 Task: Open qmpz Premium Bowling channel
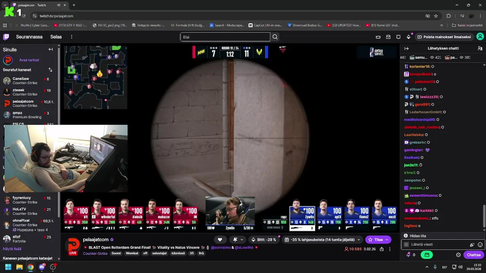pos(29,115)
